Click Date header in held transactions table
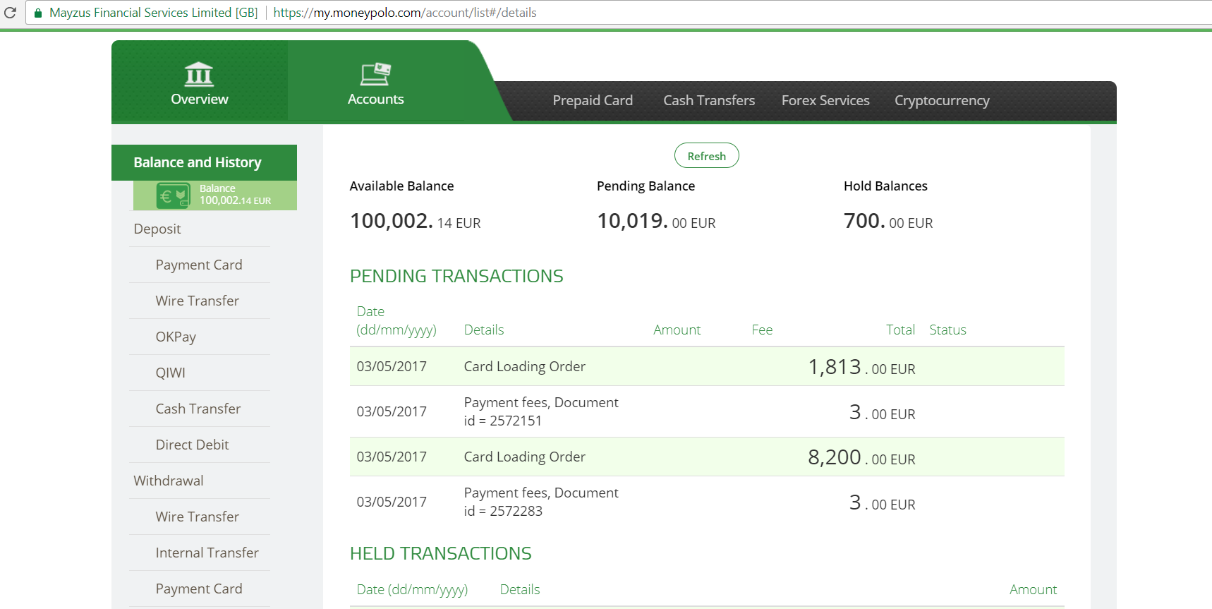Viewport: 1212px width, 609px height. [x=412, y=589]
